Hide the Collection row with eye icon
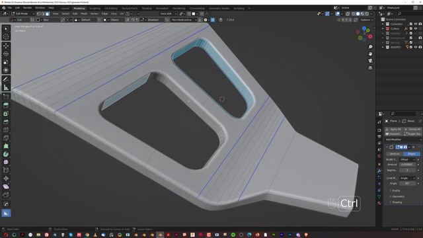 [x=416, y=24]
